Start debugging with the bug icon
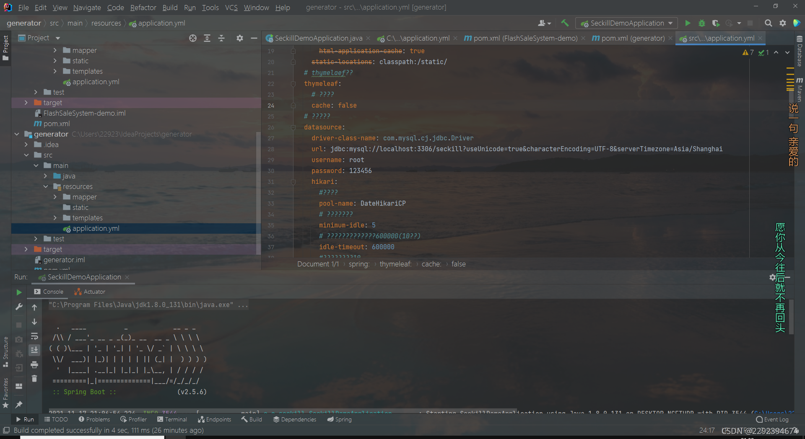The width and height of the screenshot is (805, 439). [x=702, y=23]
